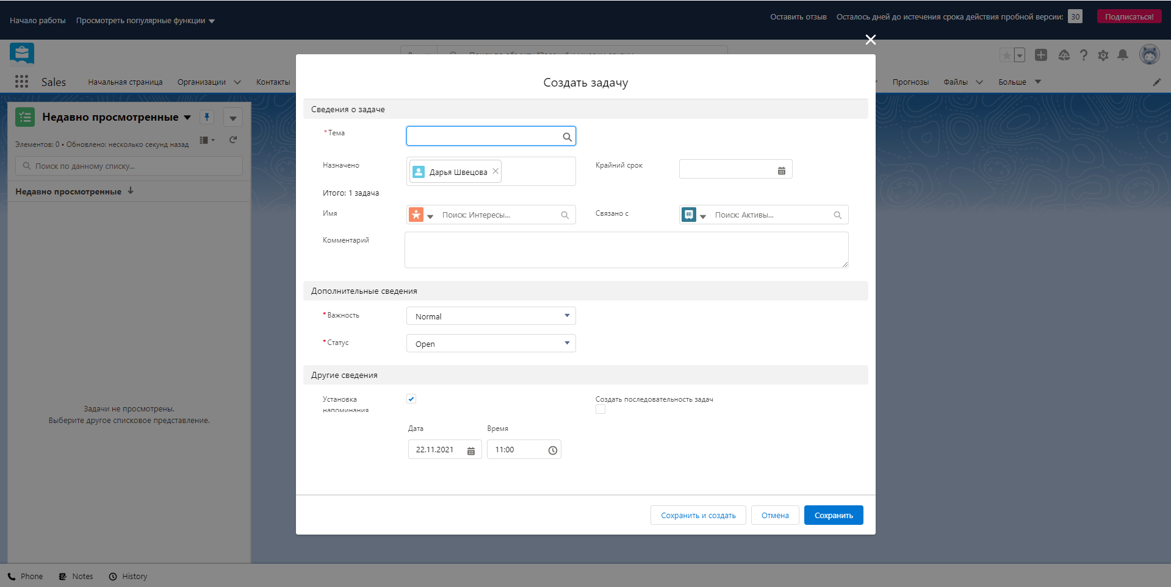Expand the Связано с object type arrow
The height and width of the screenshot is (587, 1171).
(703, 216)
